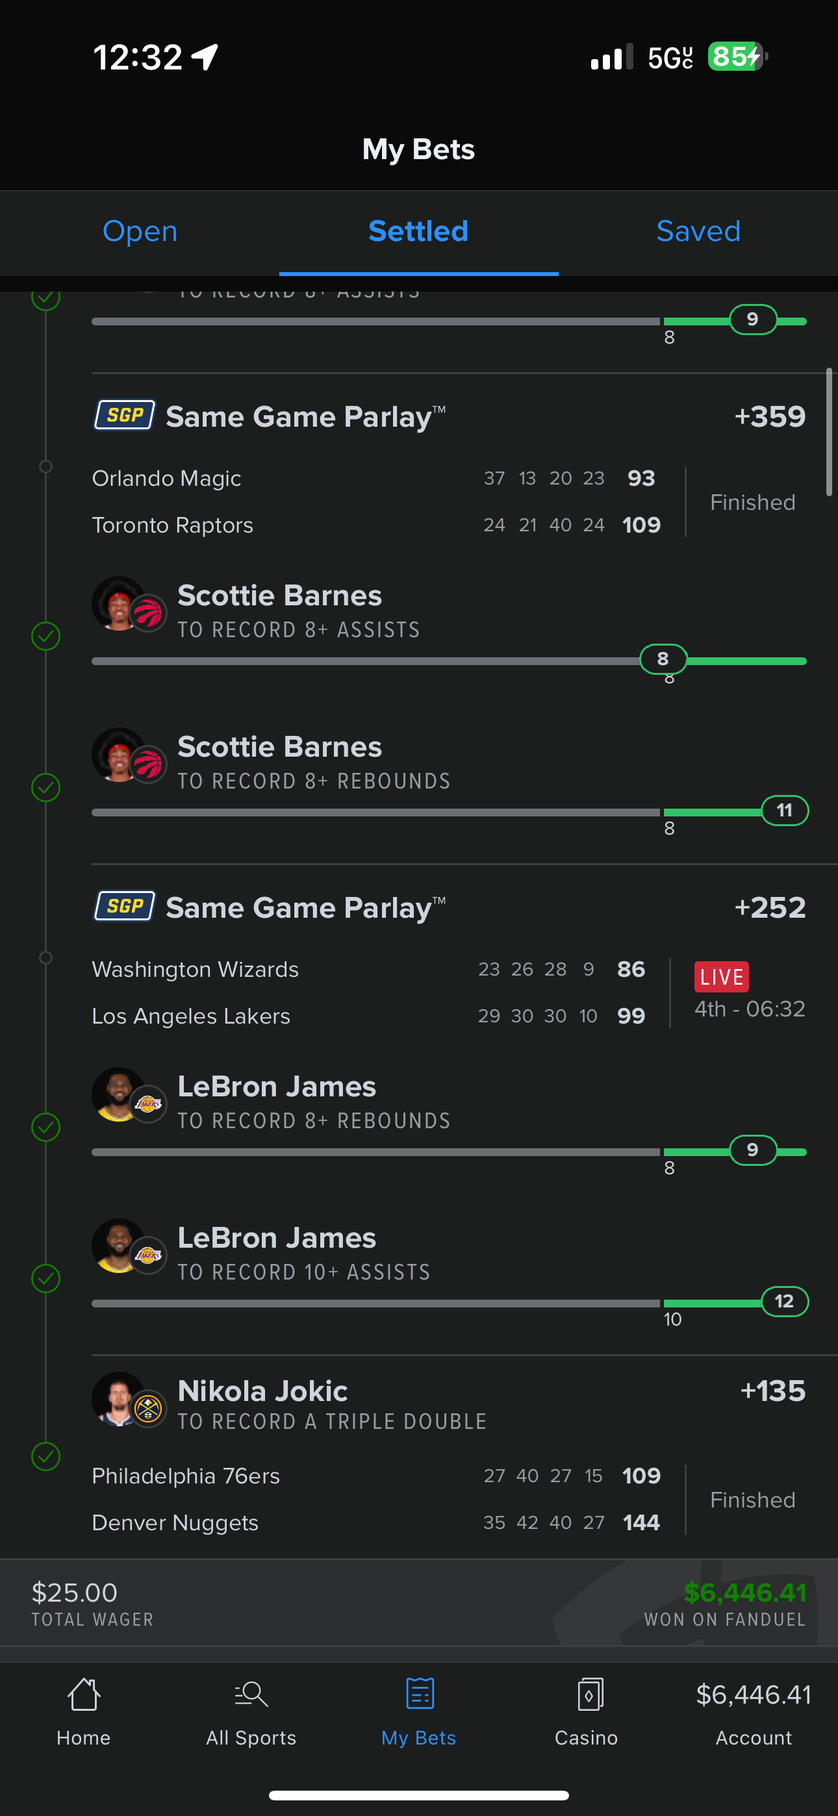Viewport: 838px width, 1816px height.
Task: Open All Sports search icon
Action: [x=251, y=1693]
